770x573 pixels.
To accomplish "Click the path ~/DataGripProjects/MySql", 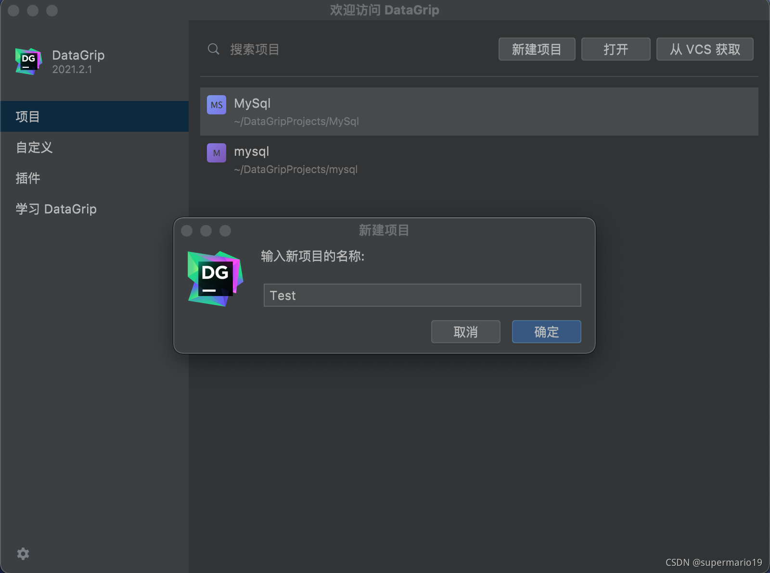I will pyautogui.click(x=296, y=121).
